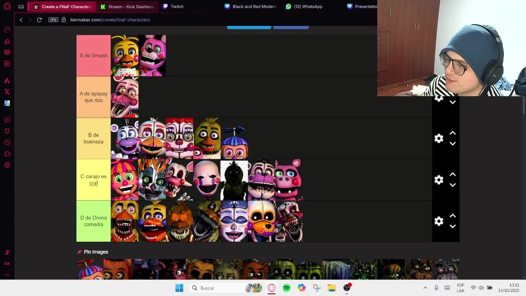Open Copilot from the taskbar
The height and width of the screenshot is (296, 526).
302,288
